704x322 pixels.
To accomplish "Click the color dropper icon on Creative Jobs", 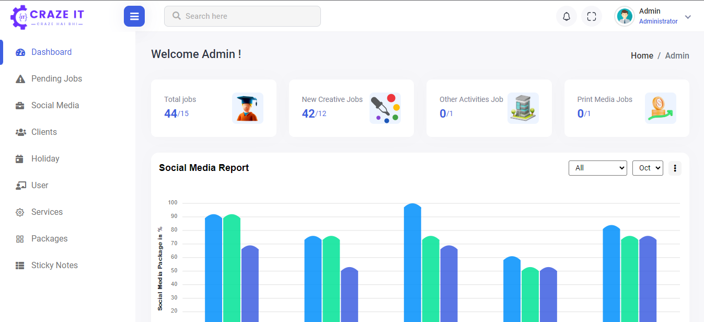I will [x=385, y=108].
